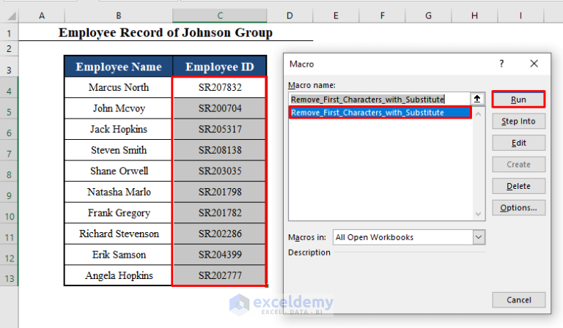Click cell SR201782
This screenshot has height=328, width=563.
[x=220, y=213]
